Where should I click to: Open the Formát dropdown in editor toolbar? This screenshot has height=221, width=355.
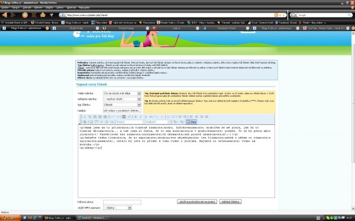pyautogui.click(x=135, y=122)
